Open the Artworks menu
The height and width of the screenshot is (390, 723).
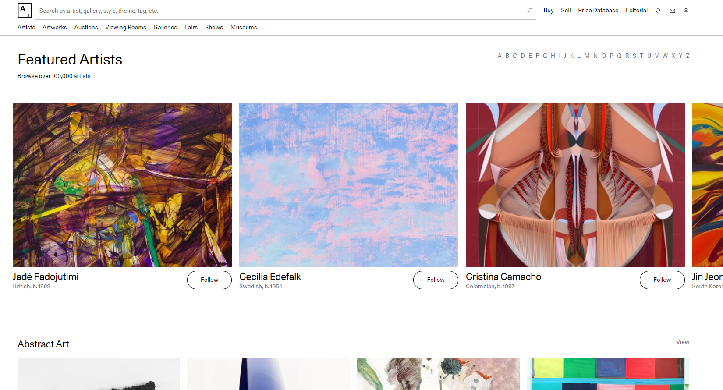pos(55,27)
